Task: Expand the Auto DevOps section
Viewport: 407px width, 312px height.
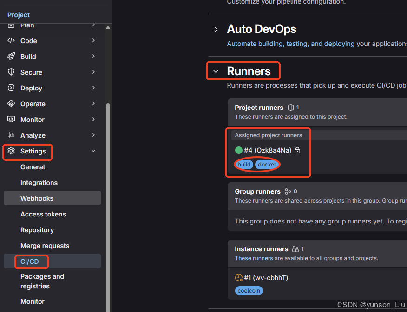Action: 216,29
